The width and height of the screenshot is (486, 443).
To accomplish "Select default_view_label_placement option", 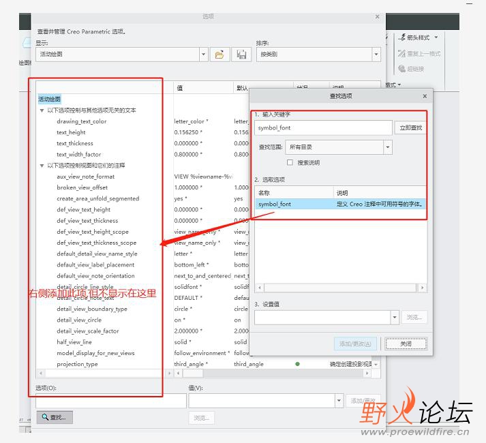I will [95, 264].
